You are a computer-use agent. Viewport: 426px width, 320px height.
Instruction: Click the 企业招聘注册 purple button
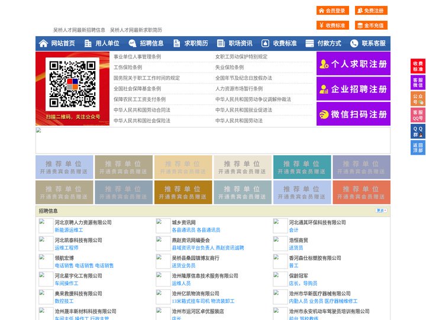[x=353, y=89]
